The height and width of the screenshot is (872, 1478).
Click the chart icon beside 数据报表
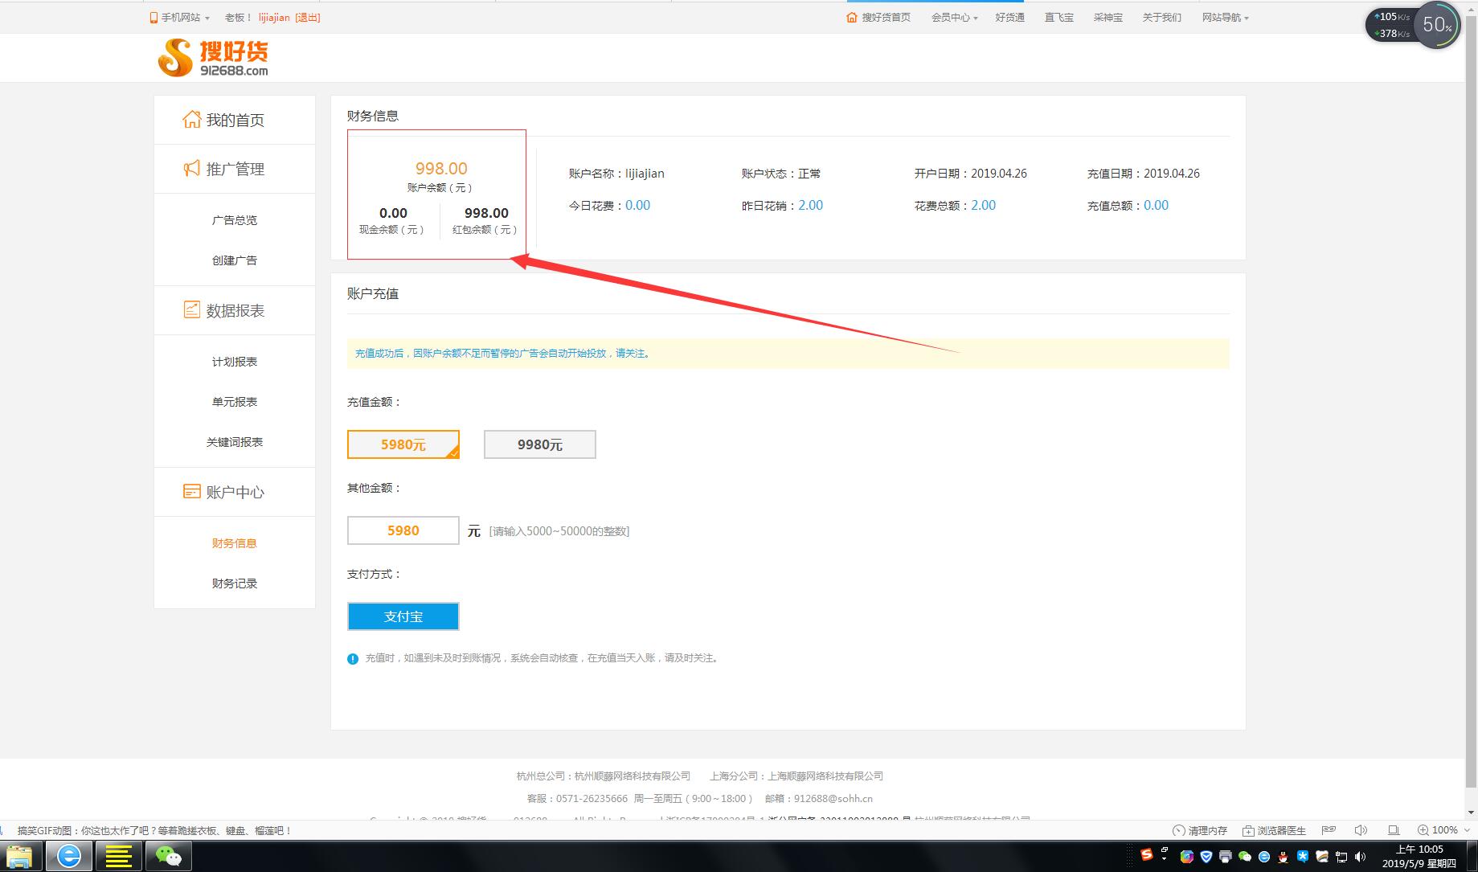click(191, 310)
